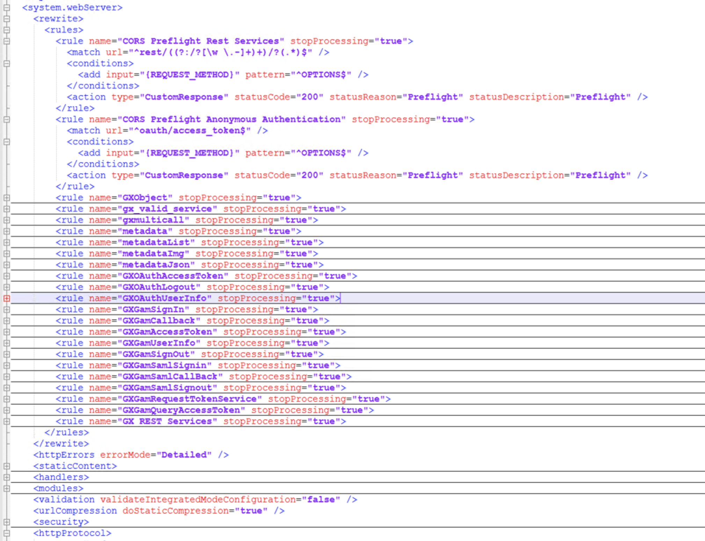The width and height of the screenshot is (705, 541).
Task: Expand the GXGamSamlCallBack rule fold
Action: click(6, 376)
